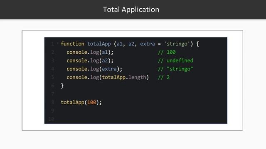Click the number 100 argument on line 8
266x149 pixels.
91,102
